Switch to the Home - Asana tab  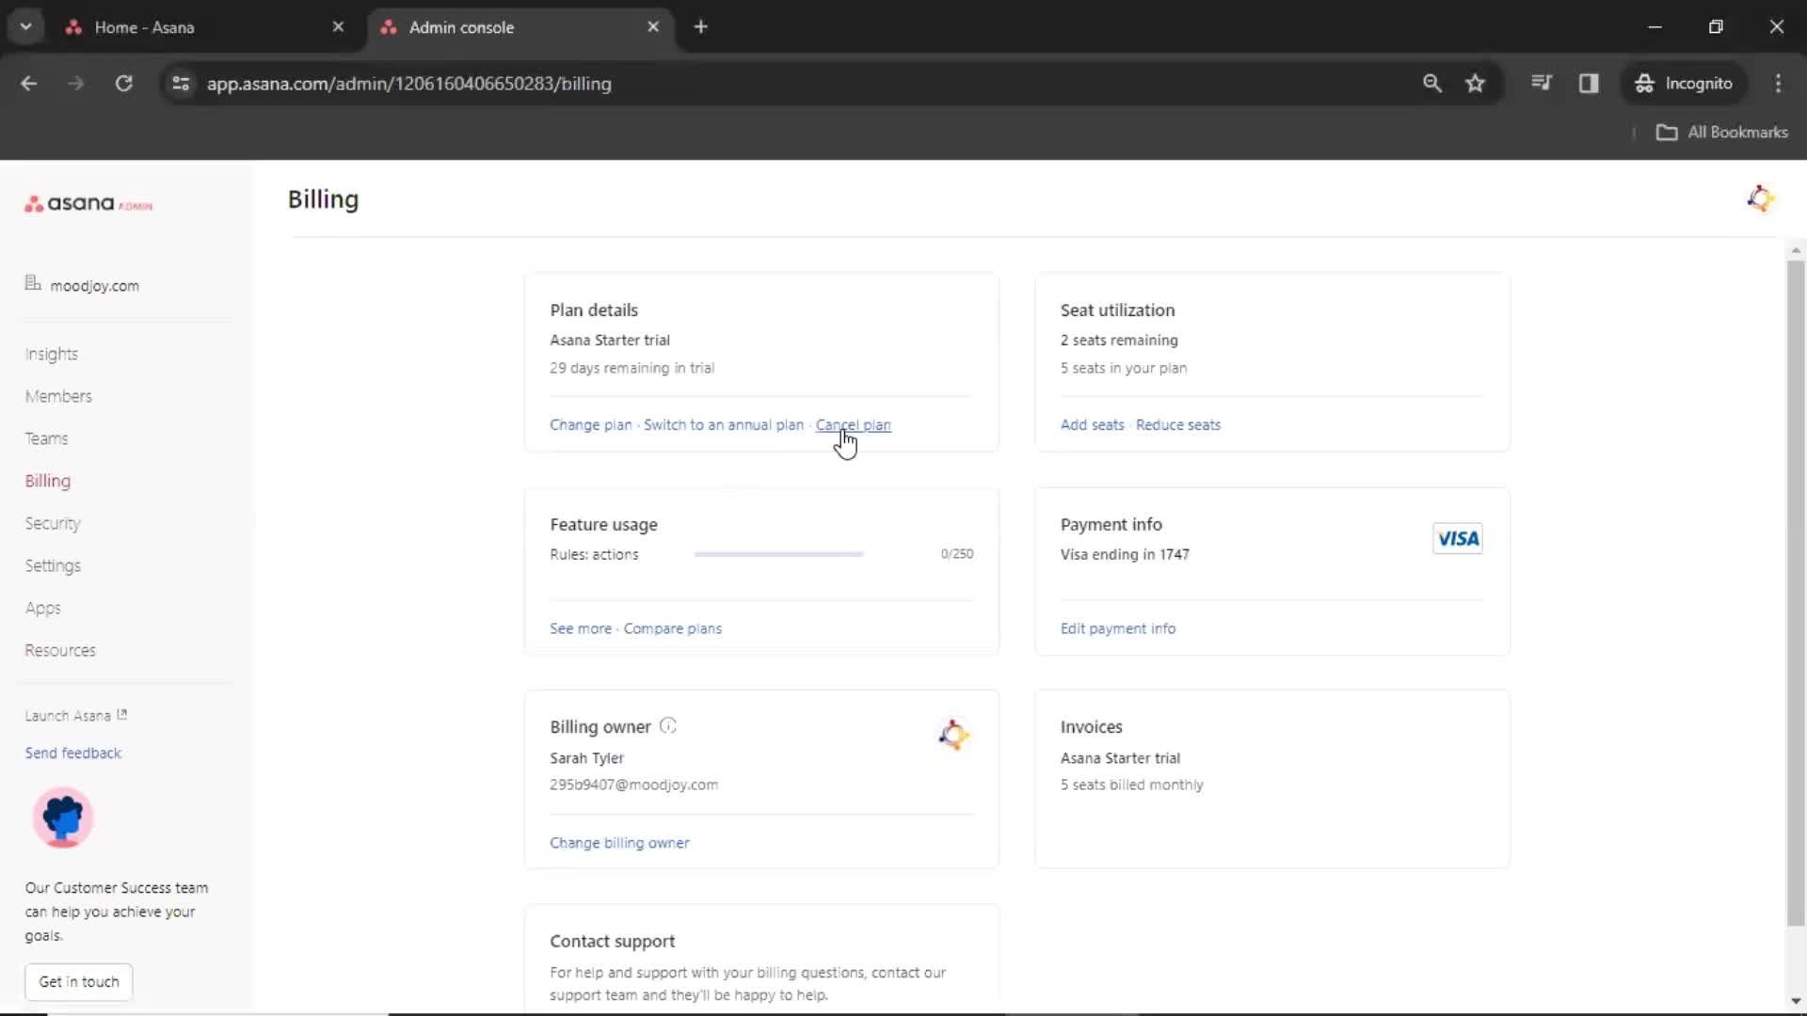[x=202, y=27]
